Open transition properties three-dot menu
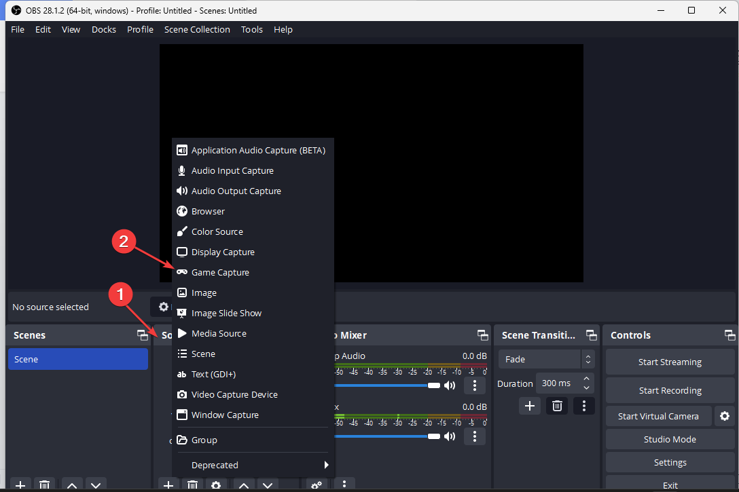739x492 pixels. pos(584,406)
